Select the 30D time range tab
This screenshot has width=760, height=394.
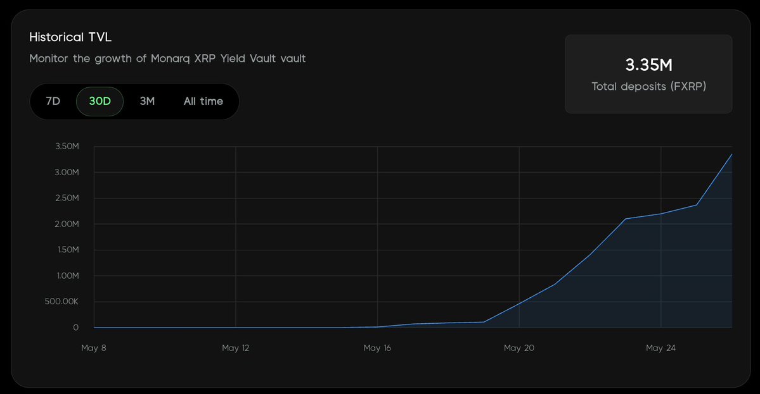(100, 102)
